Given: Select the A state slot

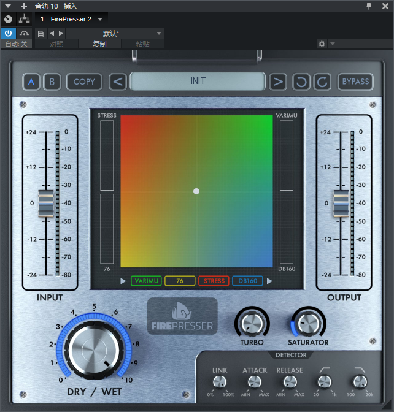Looking at the screenshot, I should [x=31, y=82].
